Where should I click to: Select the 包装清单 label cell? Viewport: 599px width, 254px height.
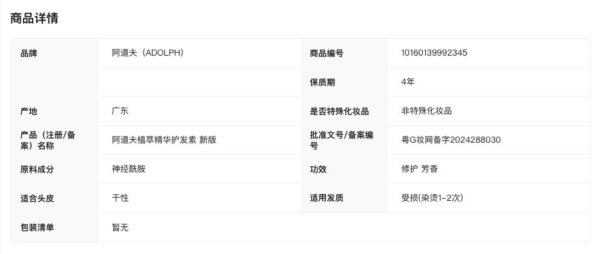coord(37,227)
